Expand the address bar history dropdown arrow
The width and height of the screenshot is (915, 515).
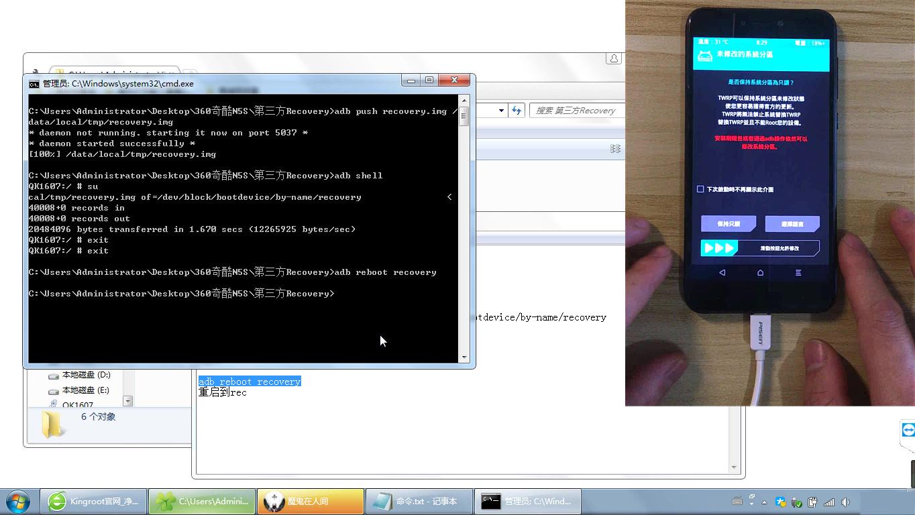pos(501,111)
